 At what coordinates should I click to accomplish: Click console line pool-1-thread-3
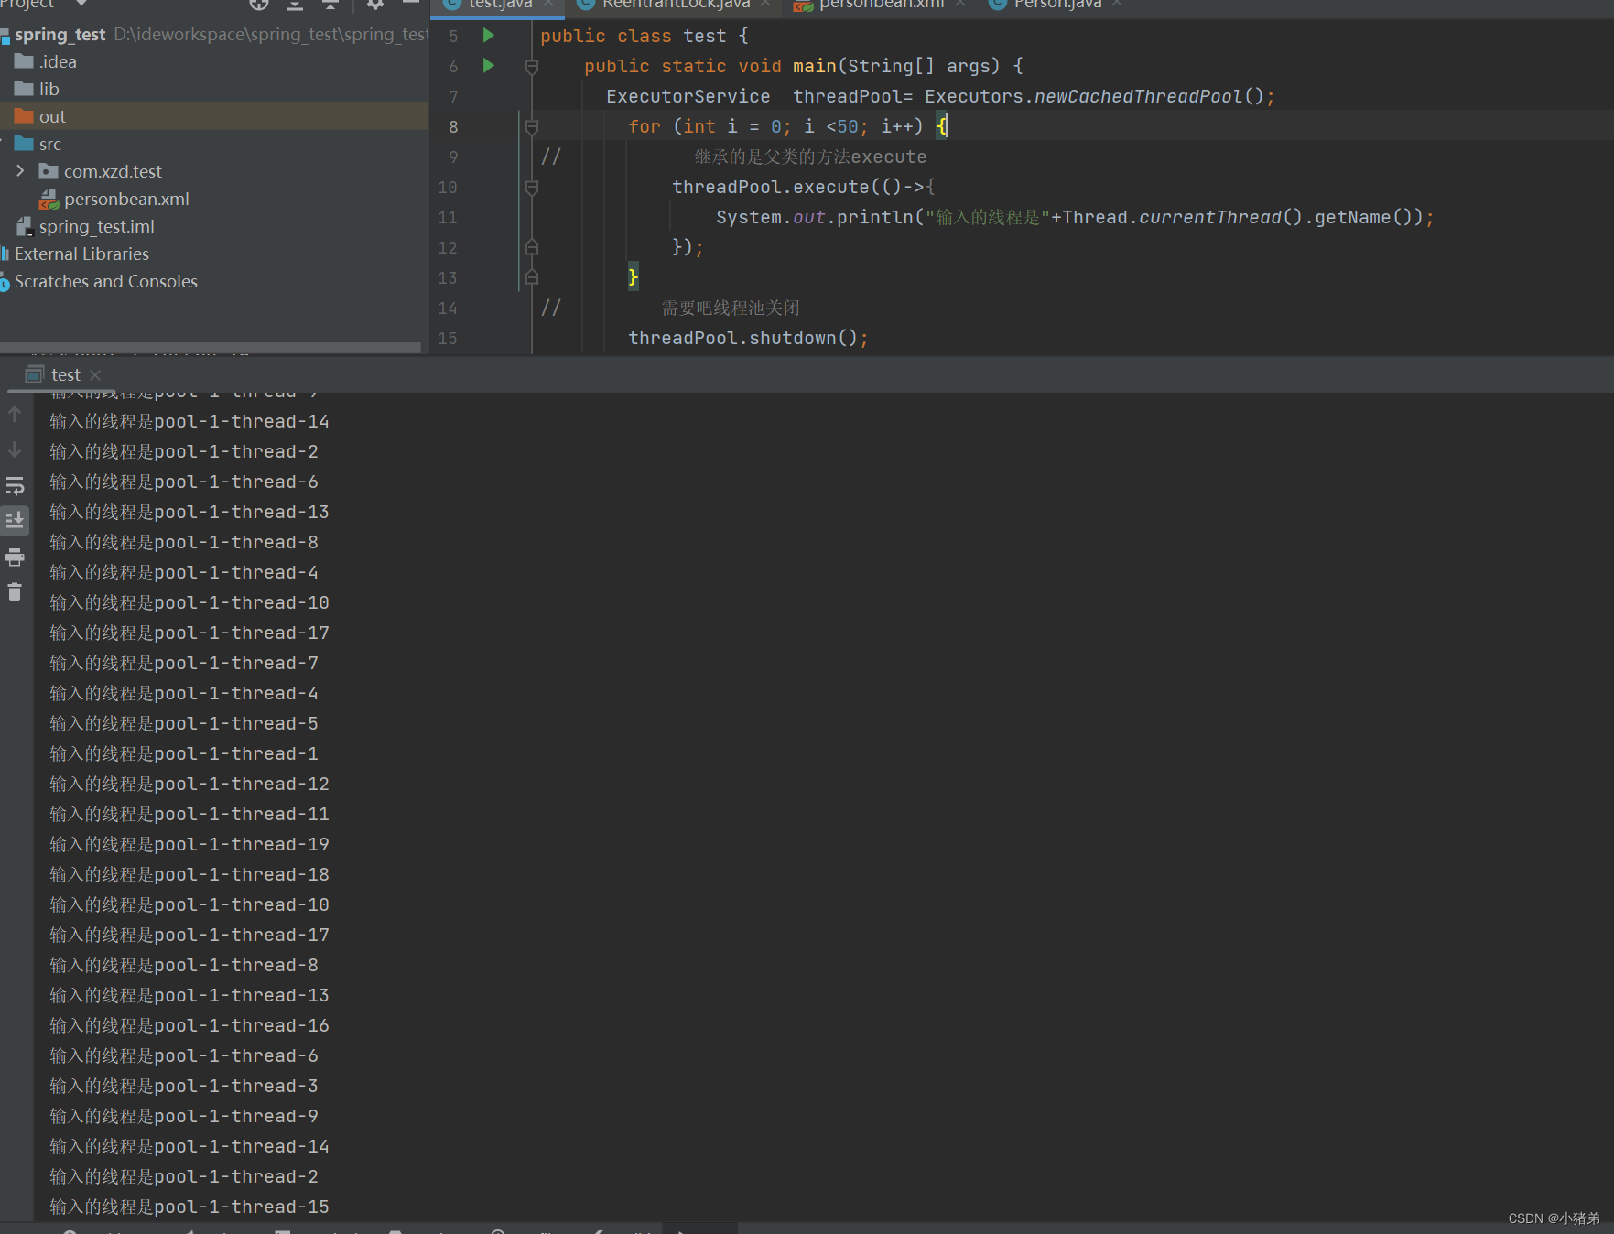tap(184, 1086)
